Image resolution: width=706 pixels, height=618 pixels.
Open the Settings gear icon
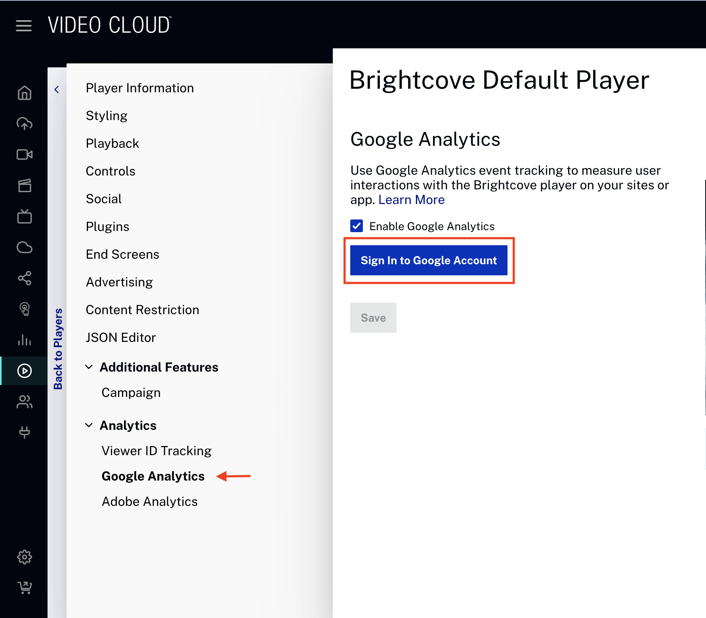click(x=25, y=557)
